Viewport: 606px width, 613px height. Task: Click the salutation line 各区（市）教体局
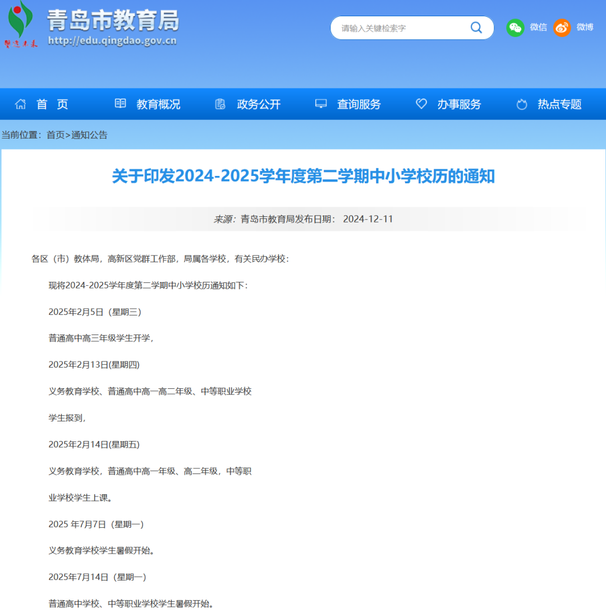click(x=160, y=259)
